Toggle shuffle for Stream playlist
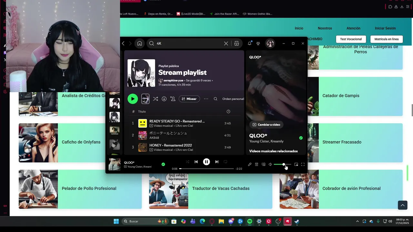 click(x=156, y=99)
